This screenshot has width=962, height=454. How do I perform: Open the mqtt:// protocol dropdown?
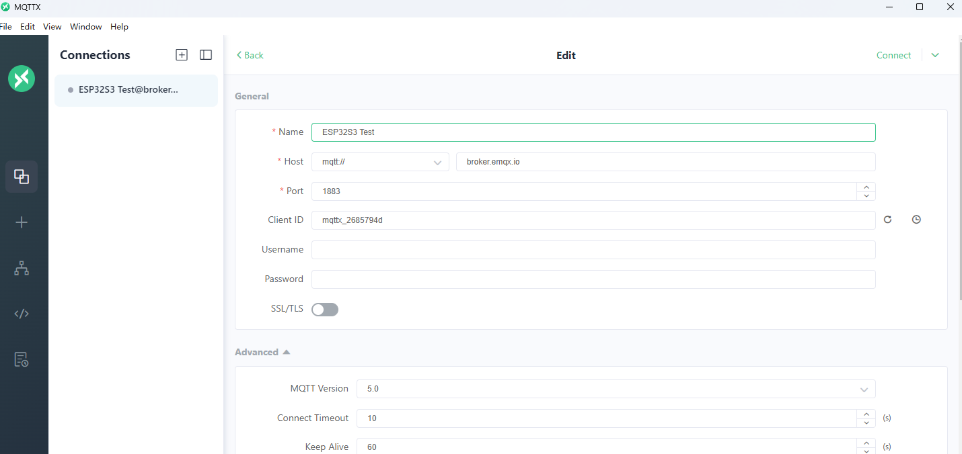coord(380,162)
